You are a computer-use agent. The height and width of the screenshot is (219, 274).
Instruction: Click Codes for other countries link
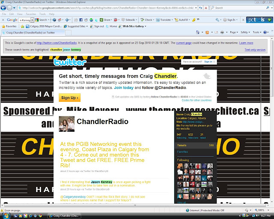[197, 100]
